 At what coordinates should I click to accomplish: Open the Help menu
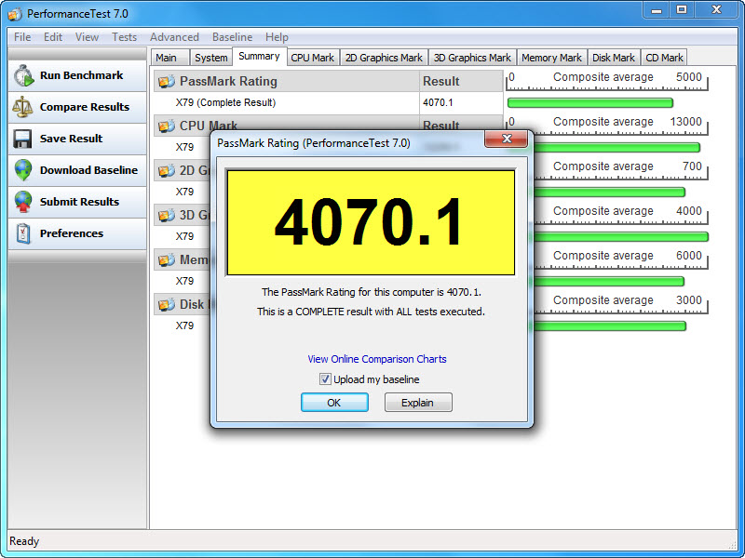point(277,37)
